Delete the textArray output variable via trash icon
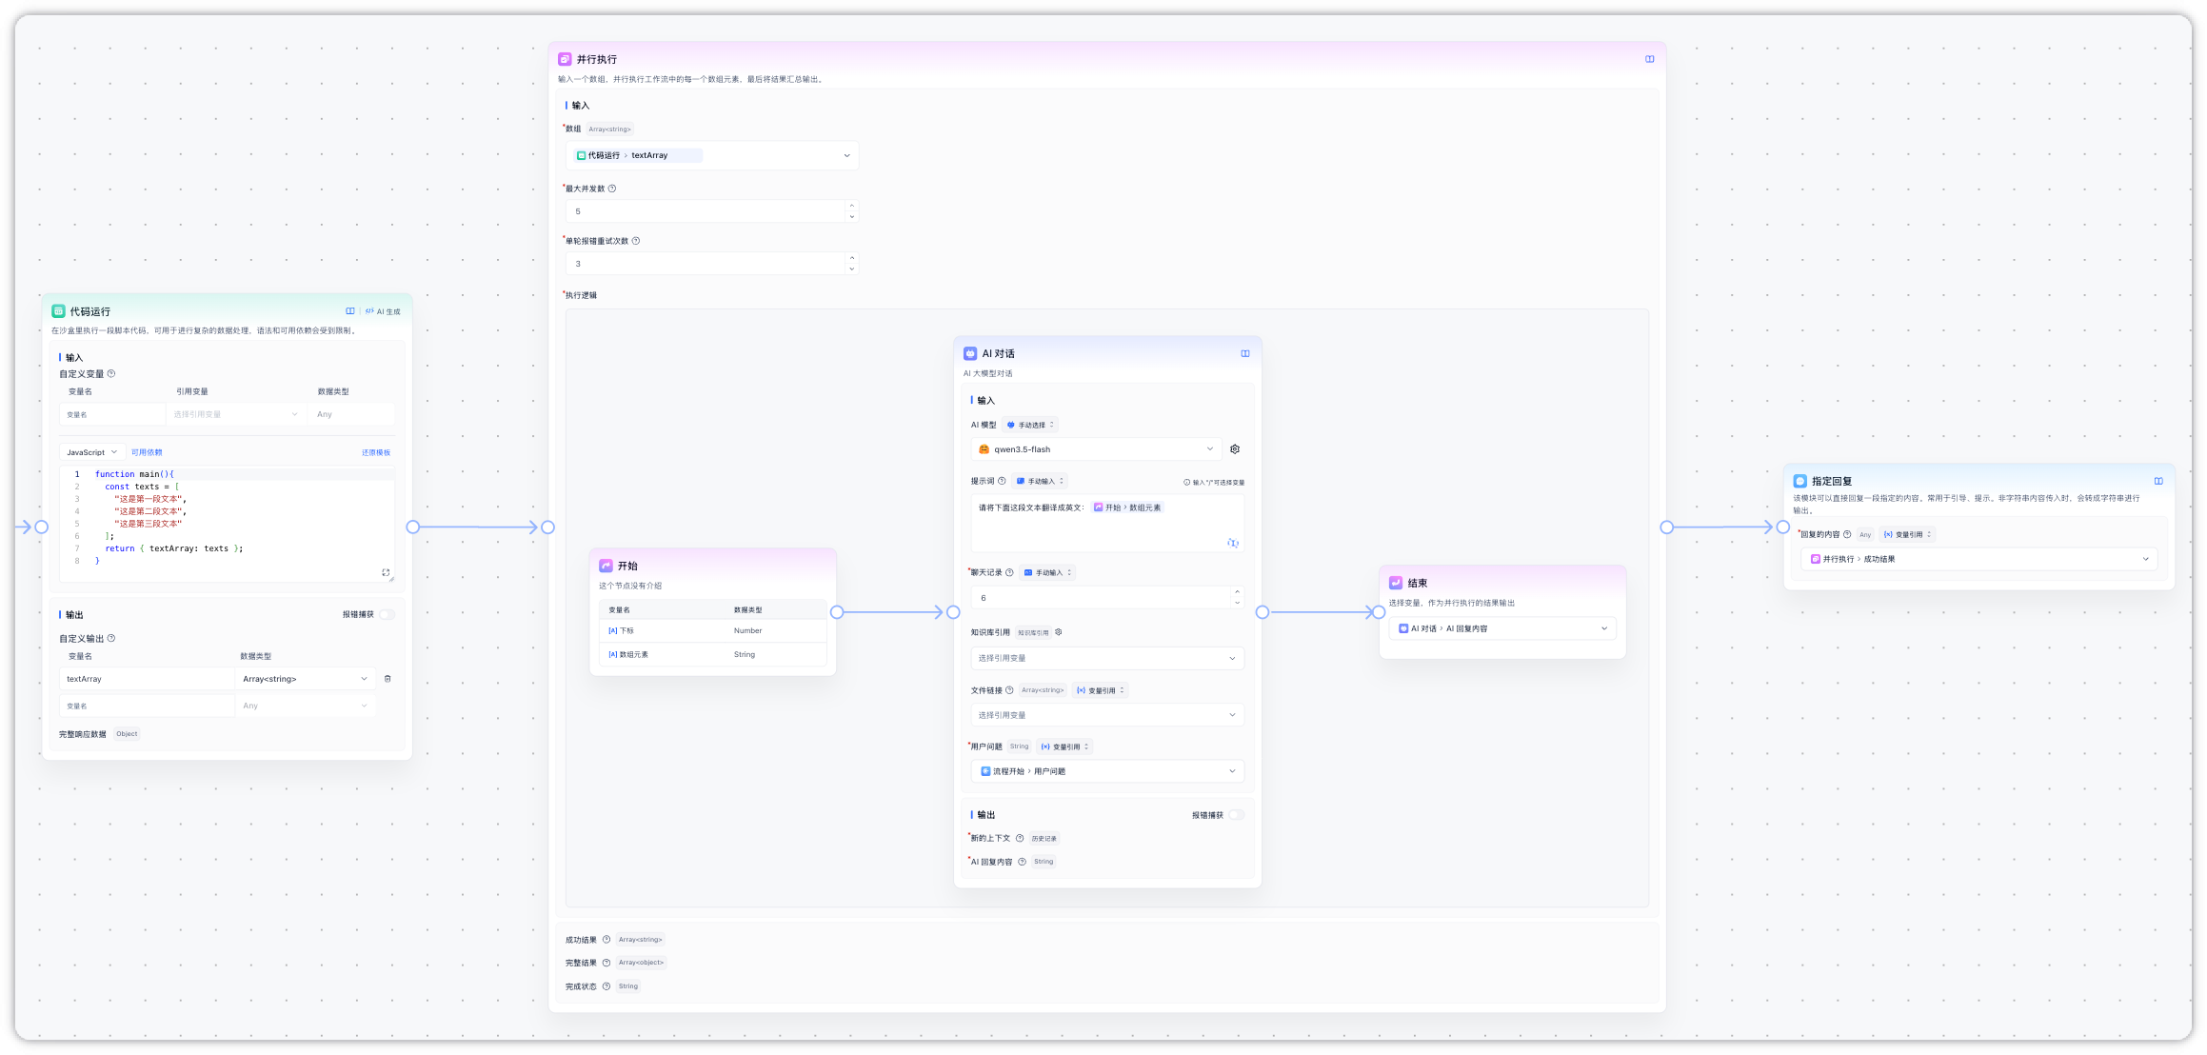 pos(388,679)
